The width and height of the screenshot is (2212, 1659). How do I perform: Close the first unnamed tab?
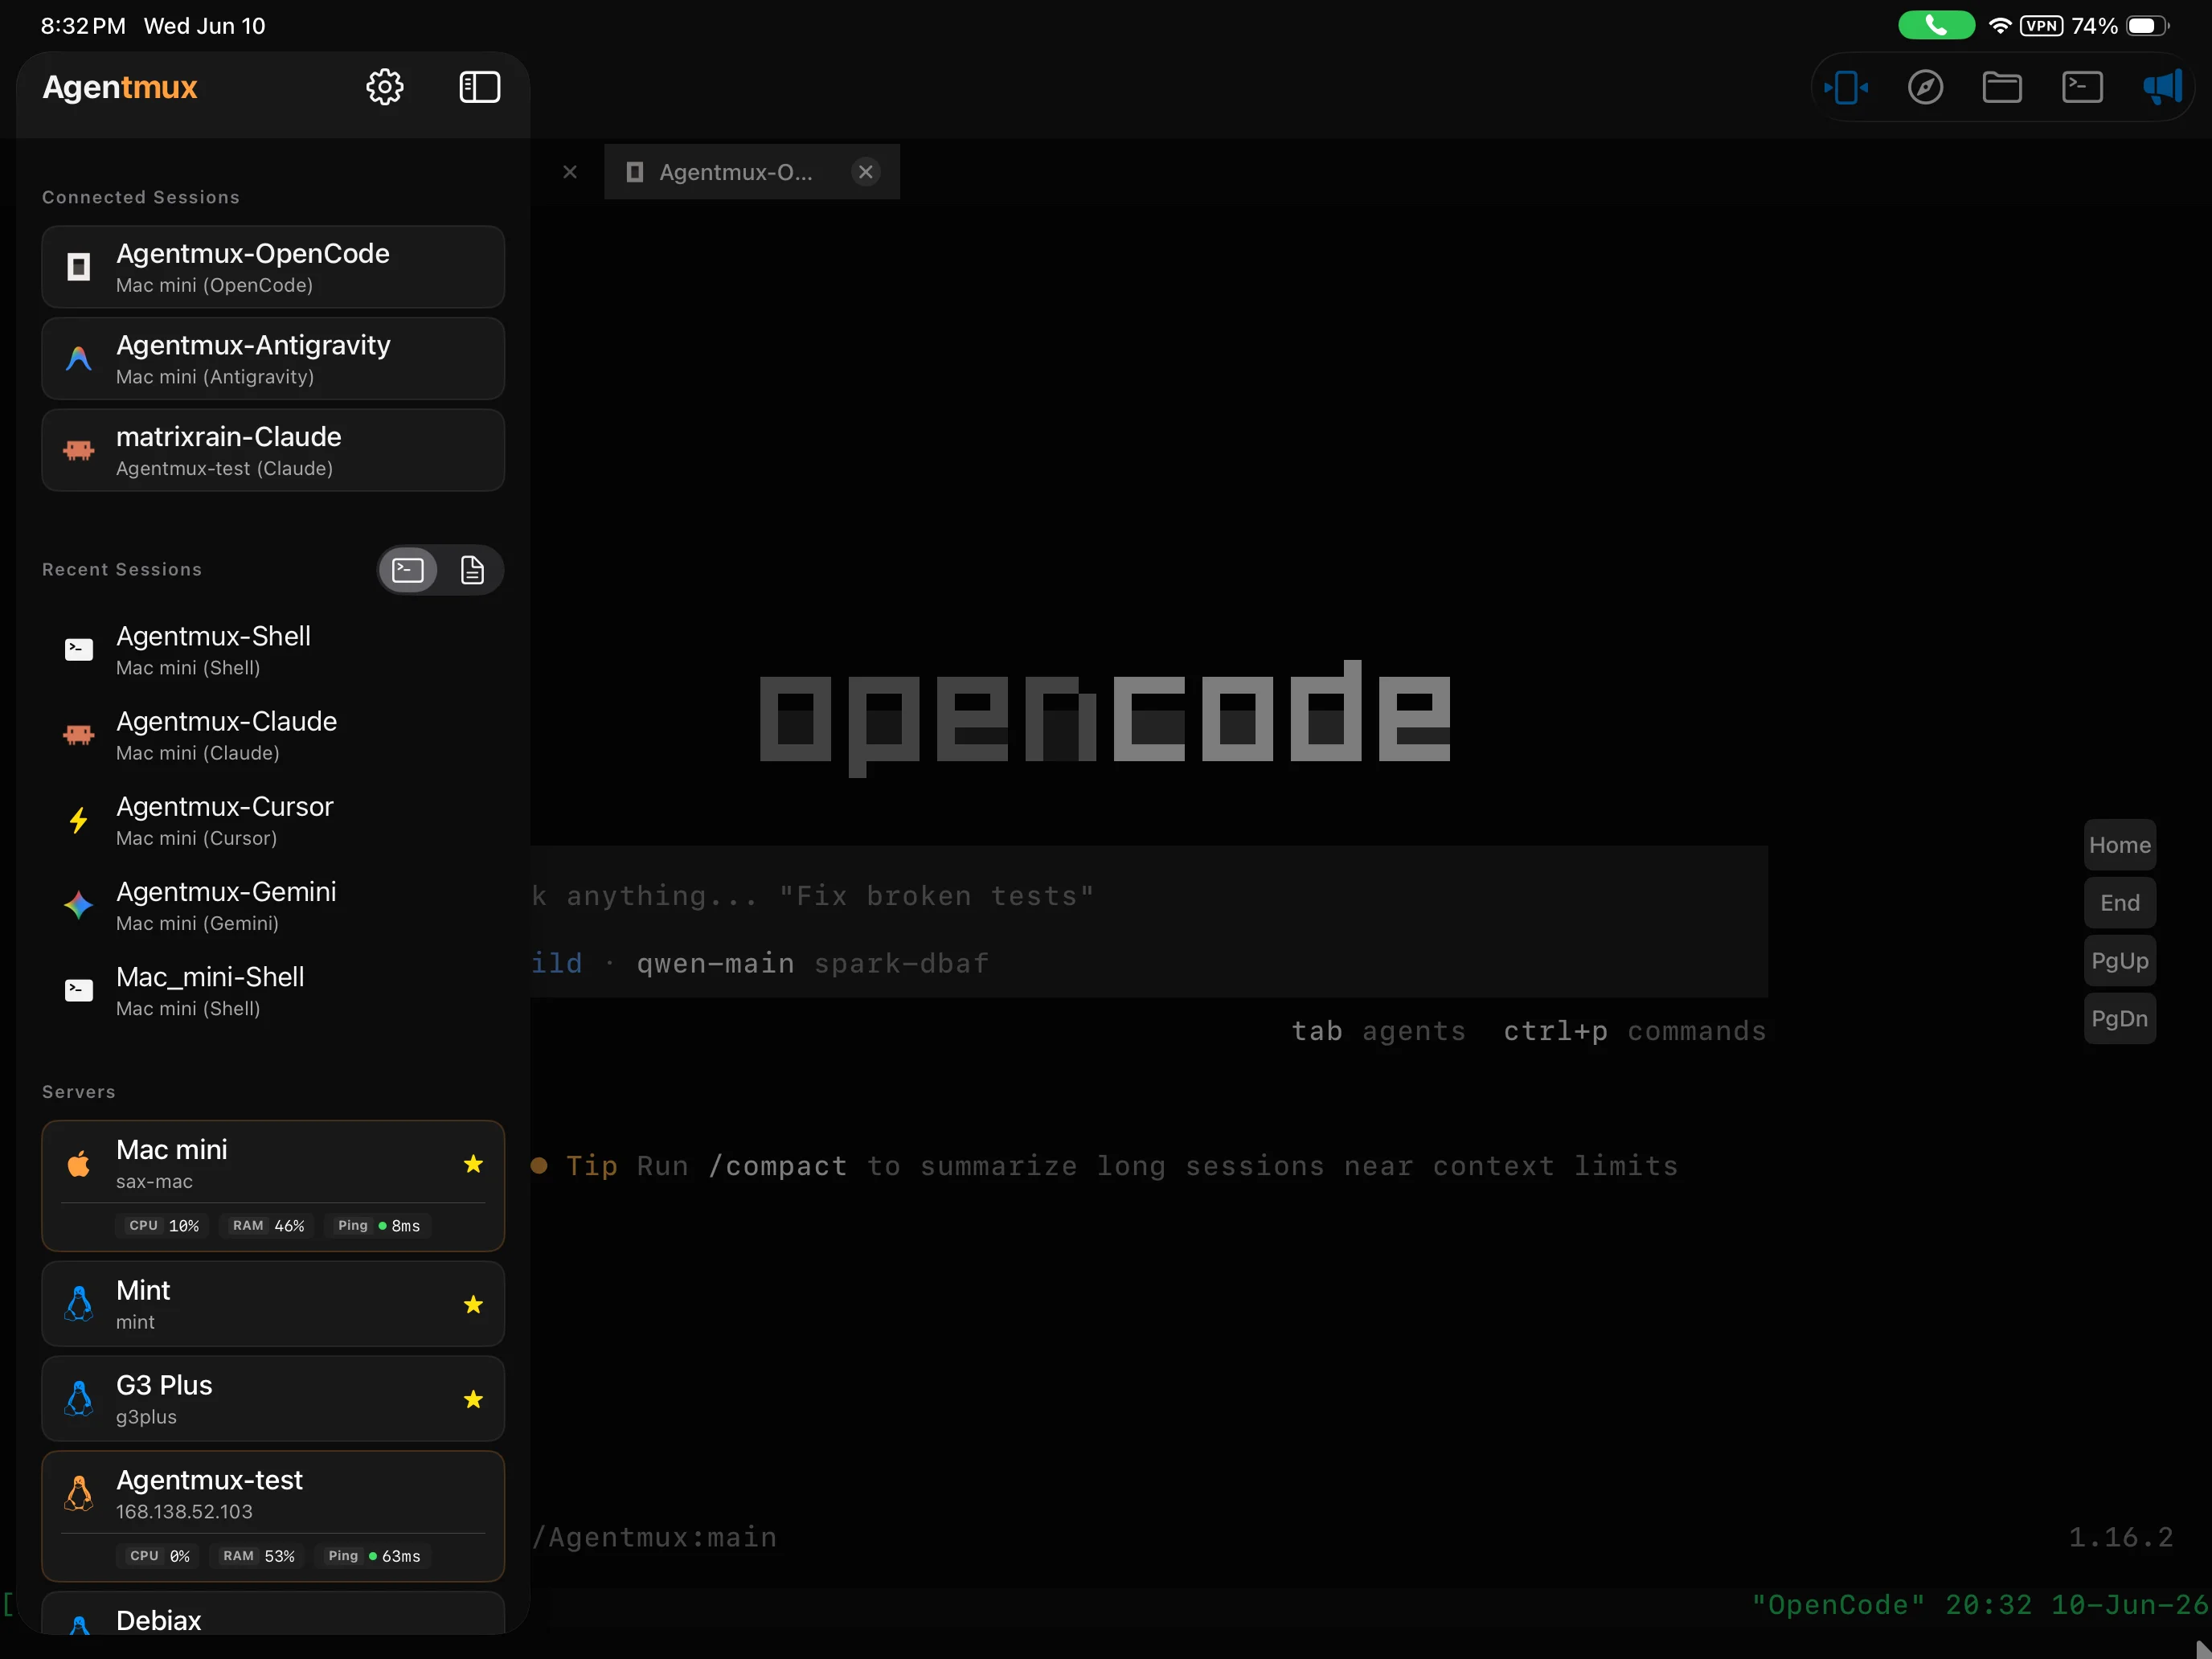pyautogui.click(x=570, y=172)
